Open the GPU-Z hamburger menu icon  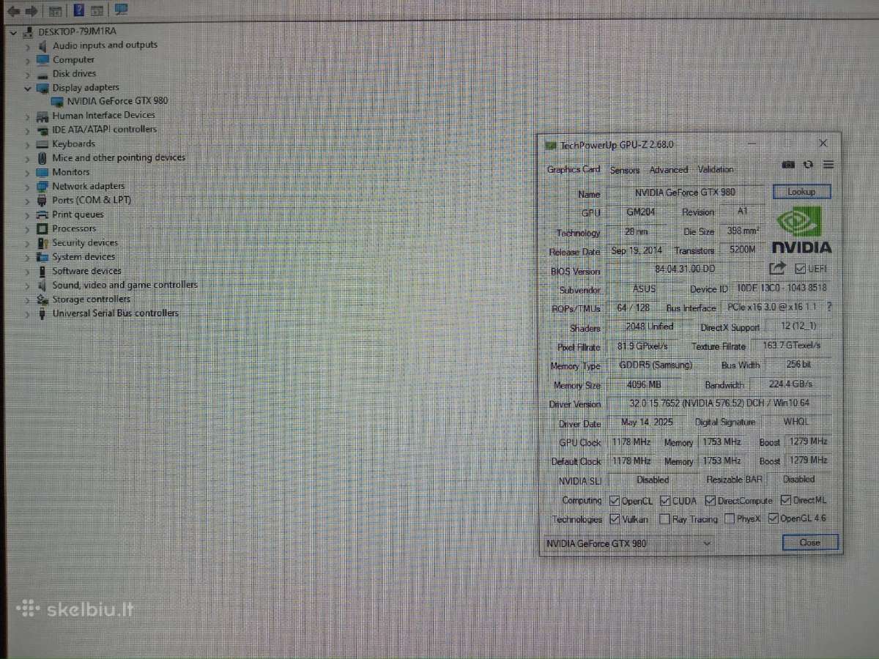pyautogui.click(x=828, y=165)
